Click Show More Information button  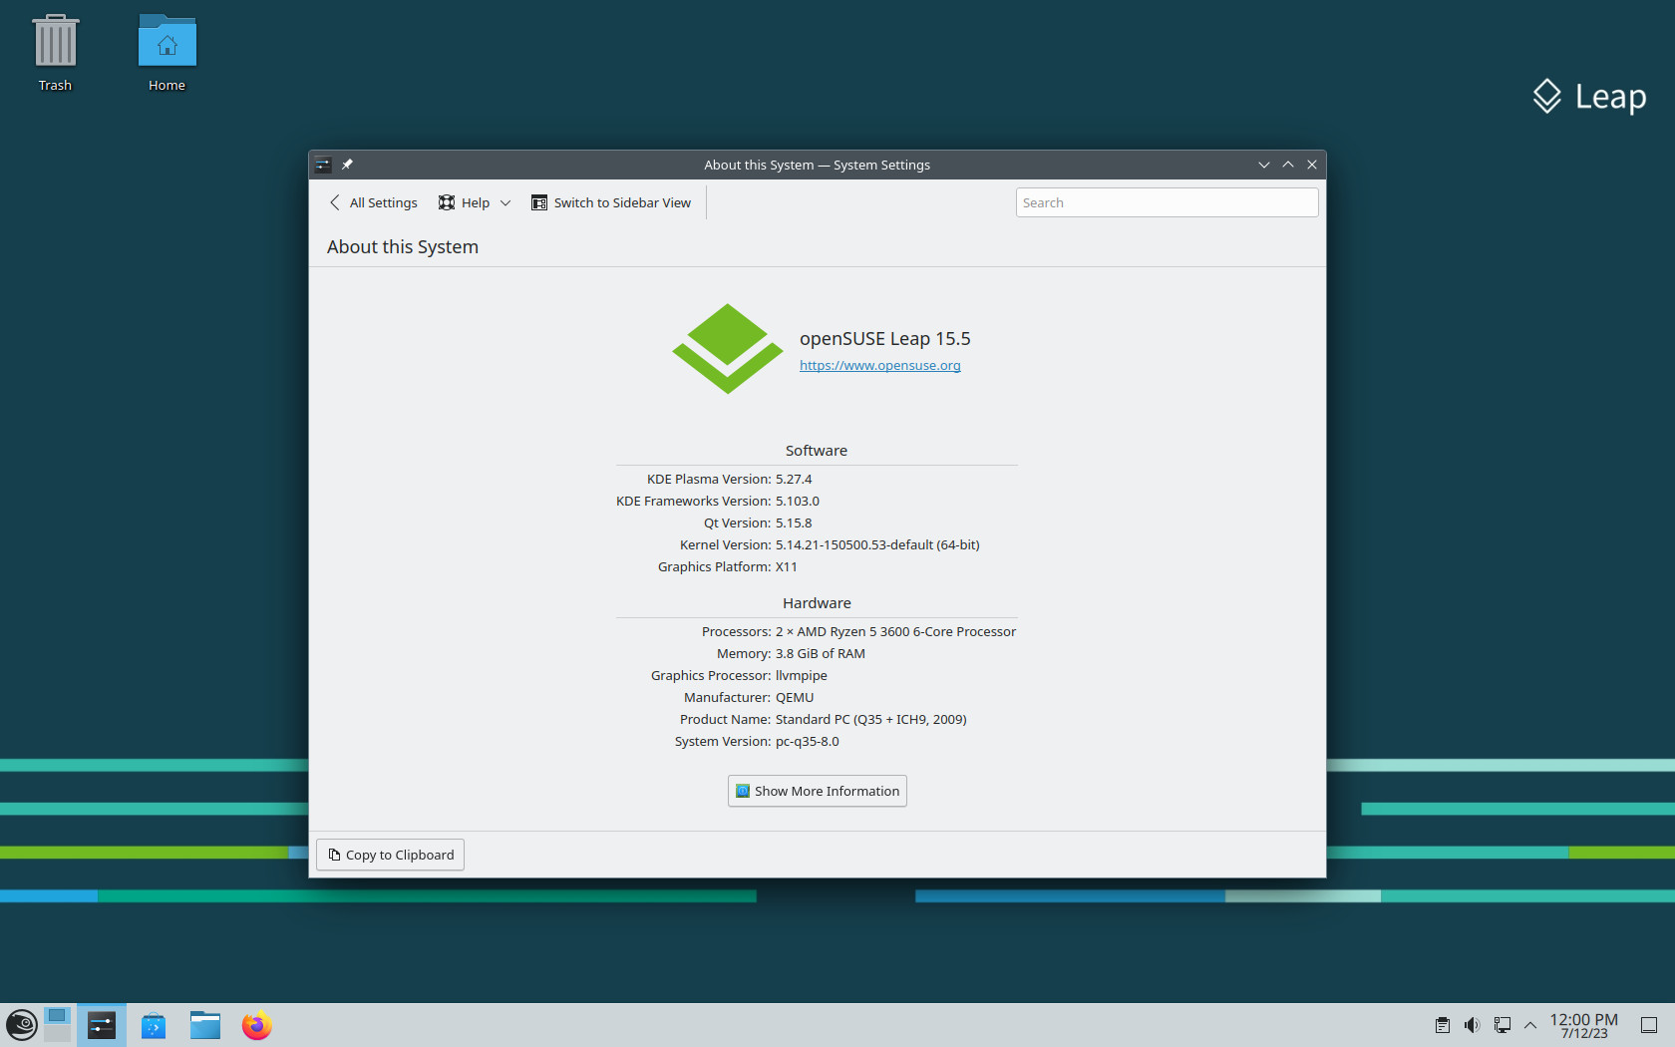[818, 791]
